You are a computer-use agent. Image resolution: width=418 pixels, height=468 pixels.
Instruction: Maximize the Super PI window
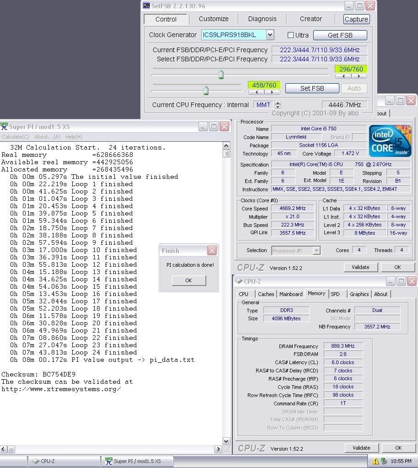pos(214,127)
